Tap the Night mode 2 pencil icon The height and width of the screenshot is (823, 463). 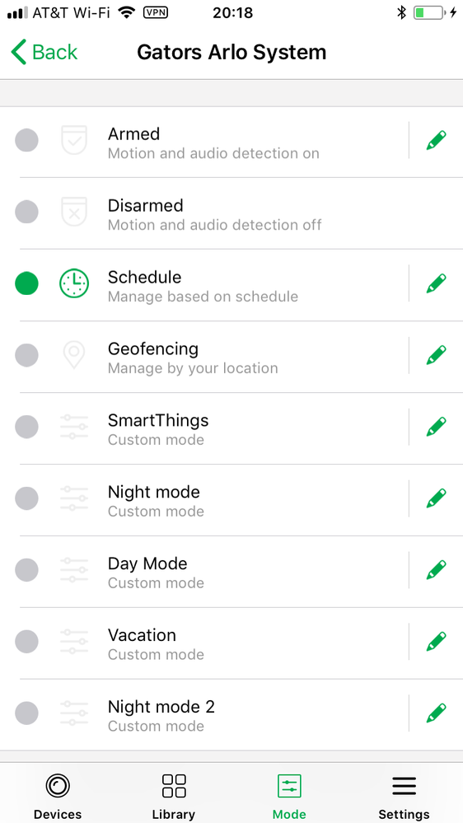tap(437, 713)
